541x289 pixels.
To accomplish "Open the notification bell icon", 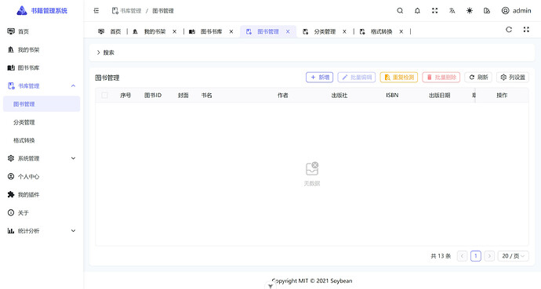I will pos(417,11).
